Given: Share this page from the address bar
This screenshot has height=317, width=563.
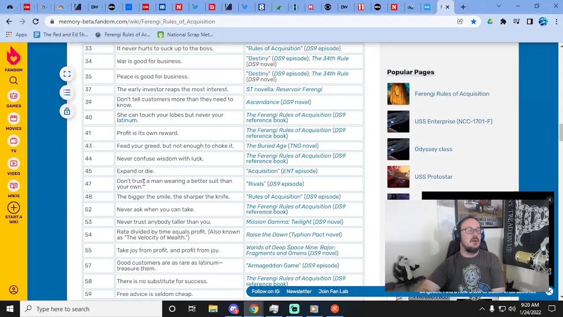Looking at the screenshot, I should click(460, 21).
